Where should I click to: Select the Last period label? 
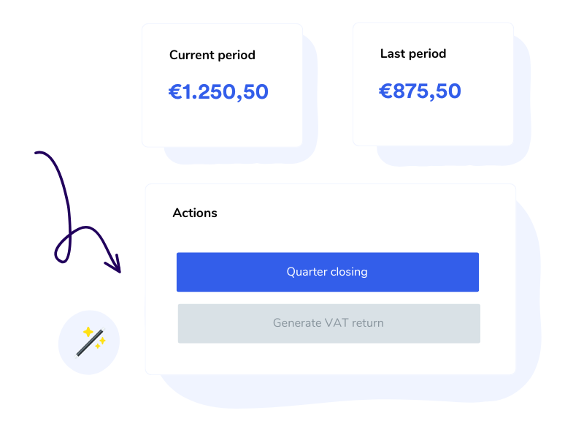coord(413,53)
